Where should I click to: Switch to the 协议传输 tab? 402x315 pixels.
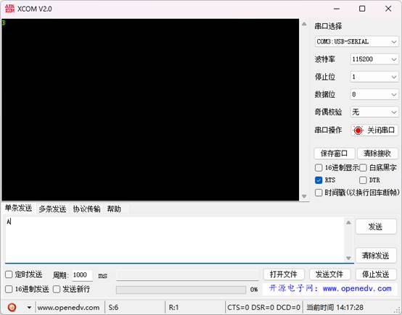click(x=86, y=209)
